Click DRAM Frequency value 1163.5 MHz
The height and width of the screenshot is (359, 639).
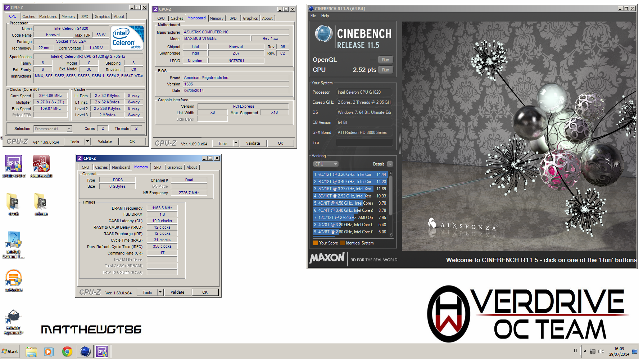pos(162,208)
